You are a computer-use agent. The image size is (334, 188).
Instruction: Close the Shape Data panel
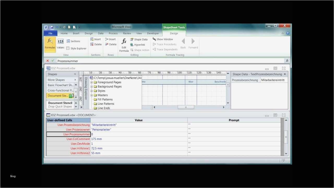pos(285,74)
